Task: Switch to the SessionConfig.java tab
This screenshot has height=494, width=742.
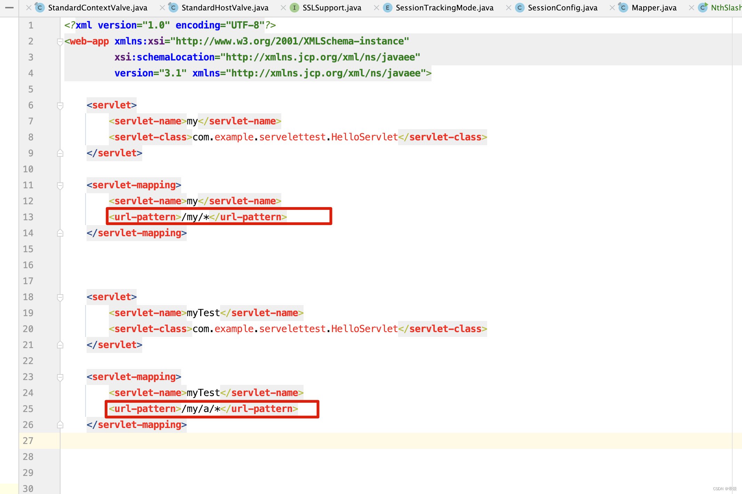Action: coord(562,8)
